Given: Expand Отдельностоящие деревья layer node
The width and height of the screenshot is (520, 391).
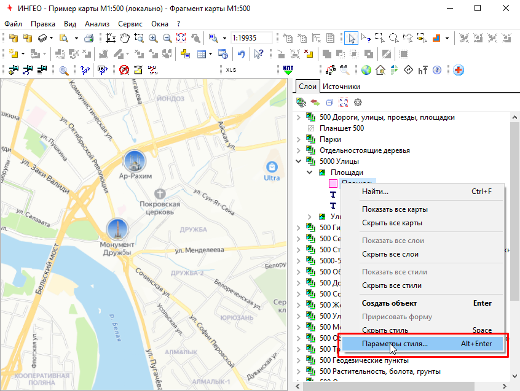Looking at the screenshot, I should click(299, 150).
